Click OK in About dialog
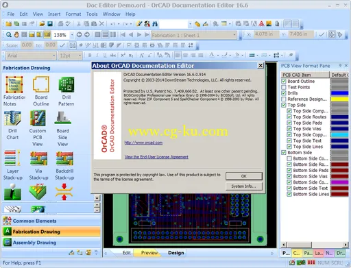Screen dimensions: 351x268 pos(244,176)
